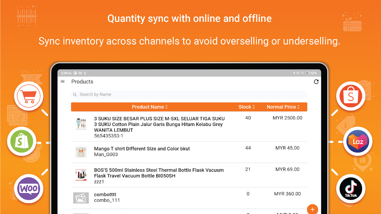The height and width of the screenshot is (214, 381).
Task: Sort by Stock column
Action: click(247, 107)
